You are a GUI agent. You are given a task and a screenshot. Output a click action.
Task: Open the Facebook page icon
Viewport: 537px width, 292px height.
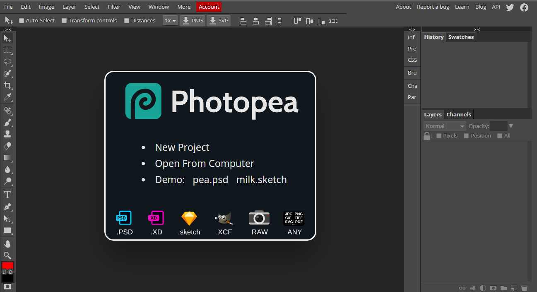(524, 7)
